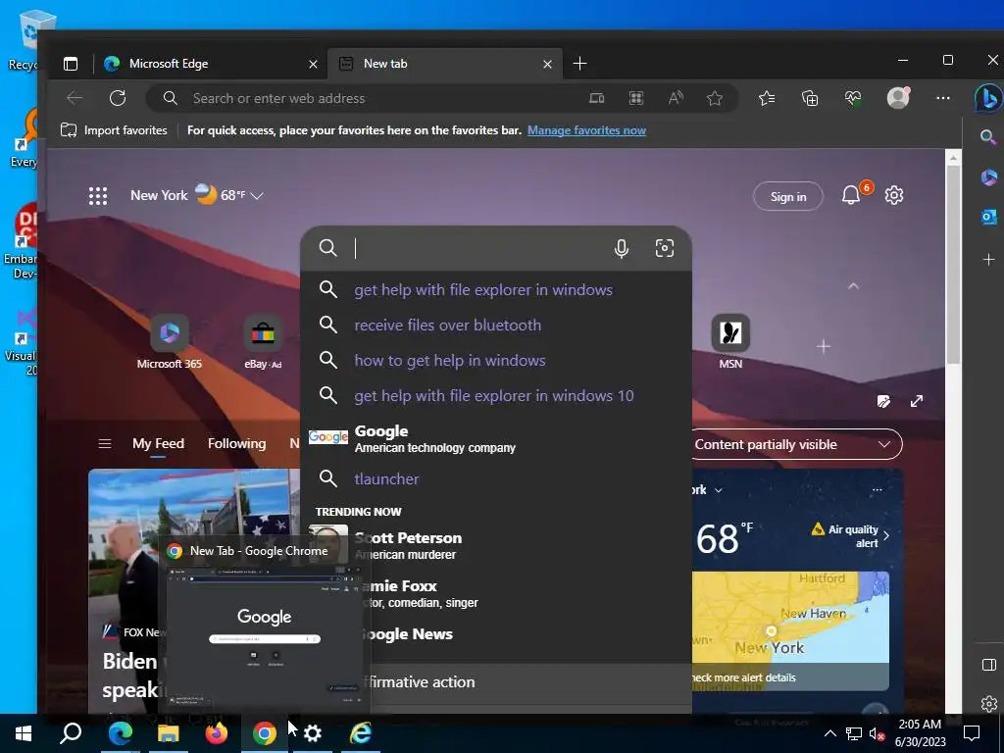The height and width of the screenshot is (753, 1004).
Task: Open Settings and more ellipsis menu
Action: point(942,98)
